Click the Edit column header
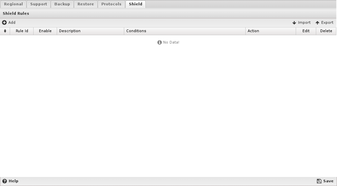Screen dimensions: 337x186 [x=306, y=31]
